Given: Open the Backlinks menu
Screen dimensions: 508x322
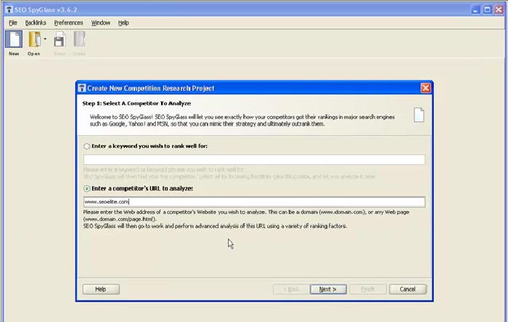Looking at the screenshot, I should pos(36,23).
